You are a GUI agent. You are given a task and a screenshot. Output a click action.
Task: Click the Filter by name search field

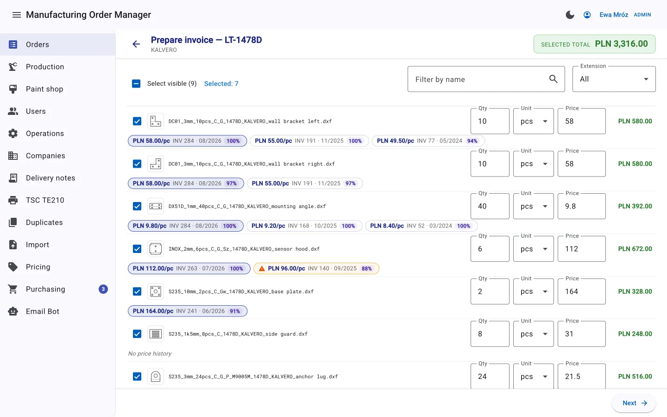tap(486, 79)
